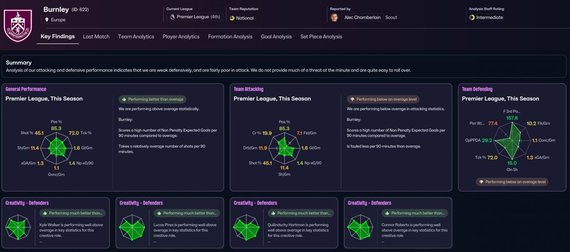Click the OpPPDA 29.2 value
Screen dimensions: 570x252
(x=487, y=140)
